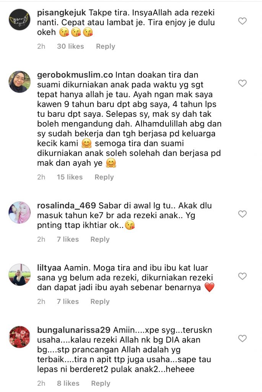Tap heart icon on gerobokmuslim.co's comment
The height and width of the screenshot is (392, 262).
[242, 83]
